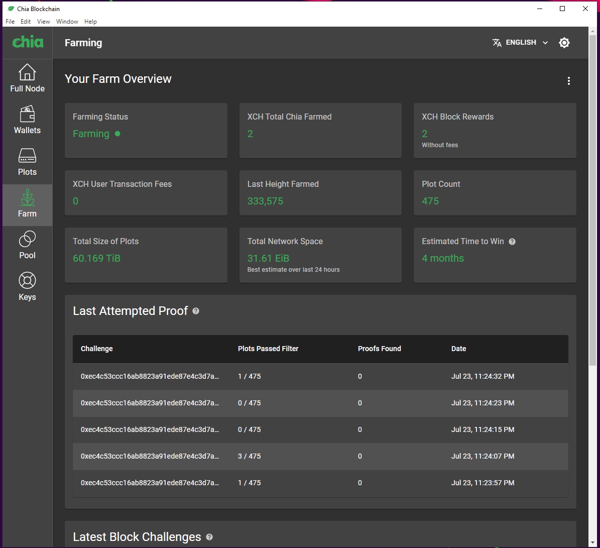Click Total Network Space 31.61 EiB
600x548 pixels.
coord(268,258)
